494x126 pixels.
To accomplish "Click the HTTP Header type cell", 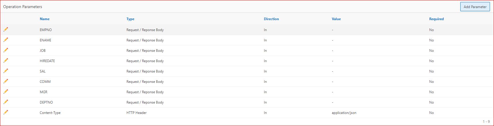I will [137, 113].
